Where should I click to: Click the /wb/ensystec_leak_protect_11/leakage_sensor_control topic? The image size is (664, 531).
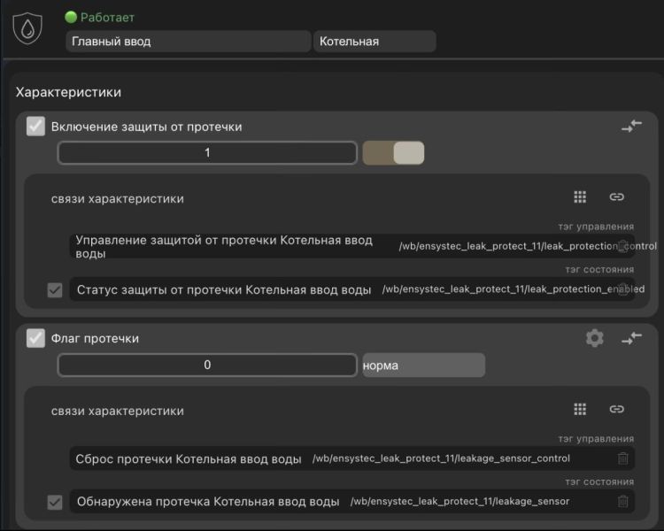pos(441,458)
